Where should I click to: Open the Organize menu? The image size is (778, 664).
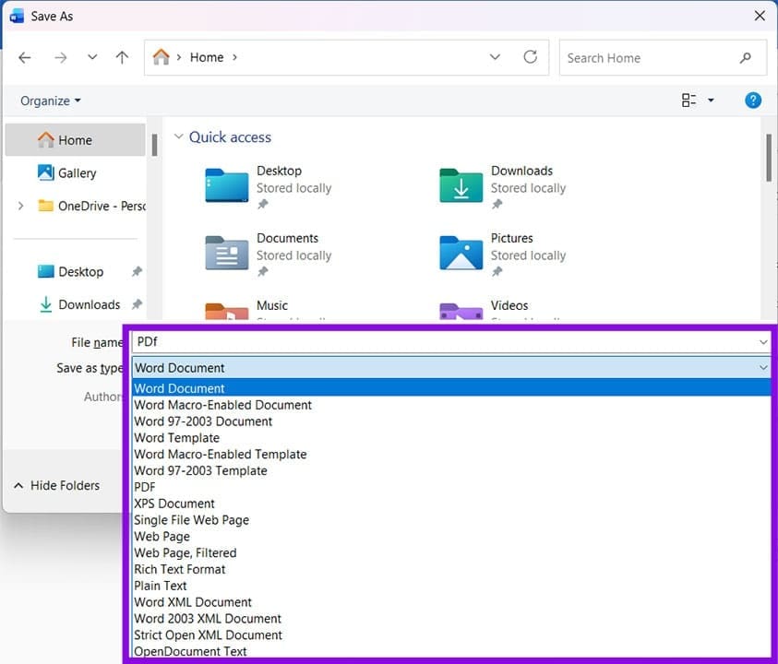coord(50,101)
